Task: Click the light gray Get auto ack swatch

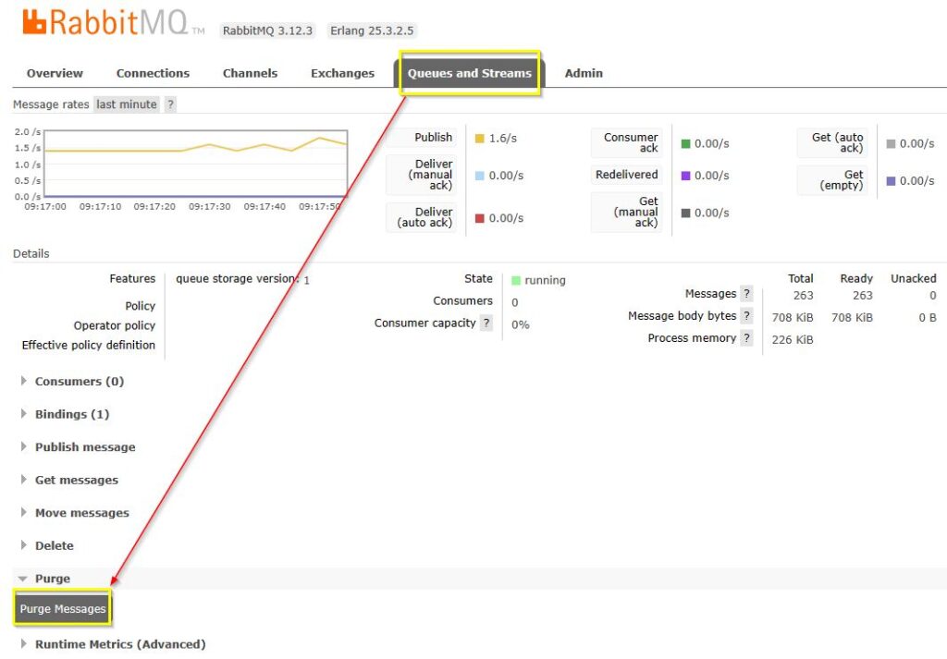Action: click(x=891, y=143)
